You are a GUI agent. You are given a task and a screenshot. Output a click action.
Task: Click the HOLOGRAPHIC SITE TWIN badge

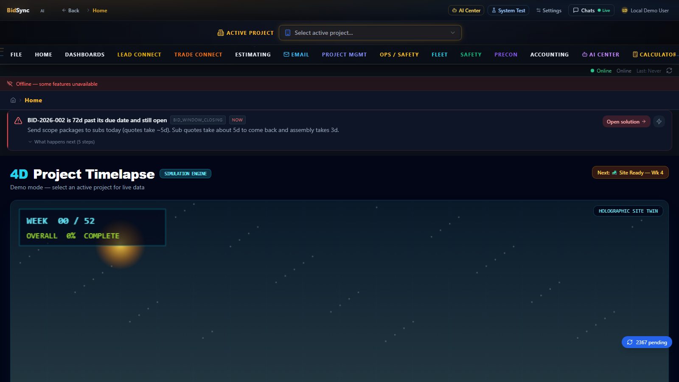point(628,211)
